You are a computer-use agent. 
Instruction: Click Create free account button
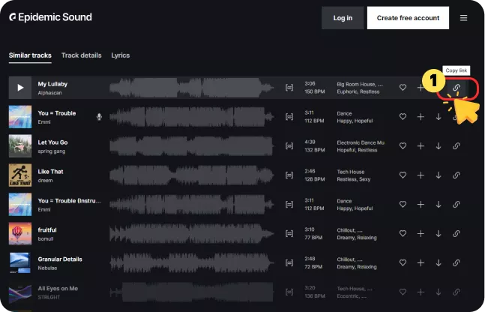pyautogui.click(x=408, y=18)
